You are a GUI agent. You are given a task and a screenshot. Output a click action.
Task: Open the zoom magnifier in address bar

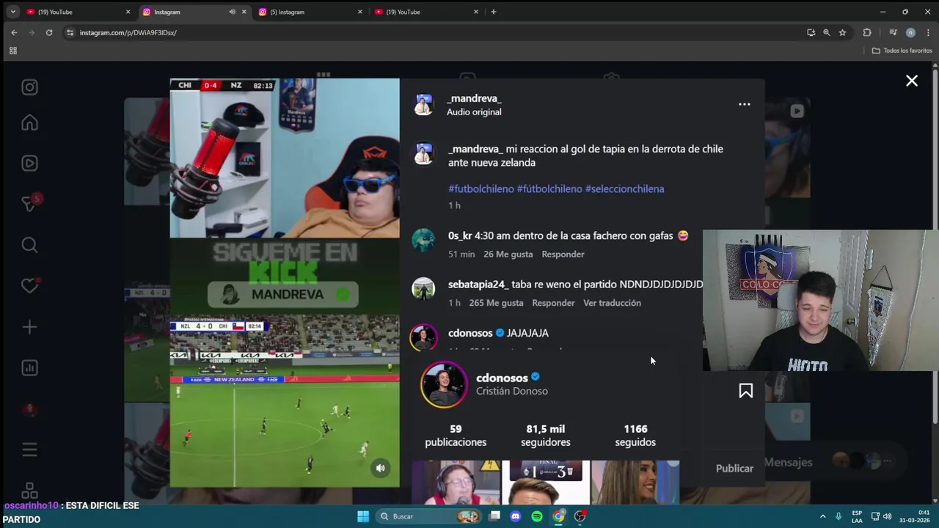826,32
